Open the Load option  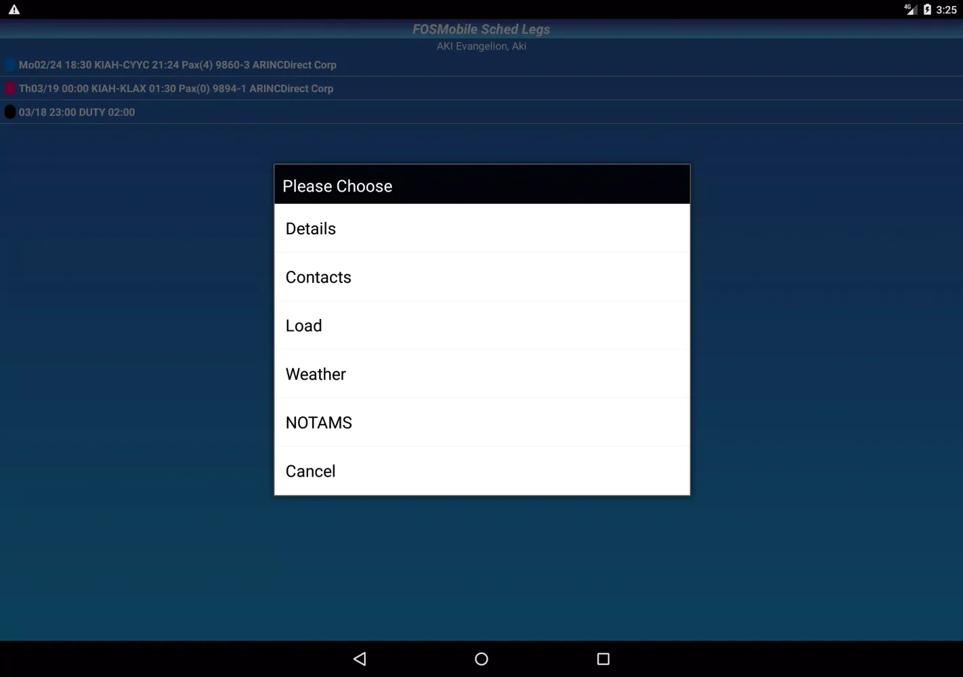tap(303, 325)
